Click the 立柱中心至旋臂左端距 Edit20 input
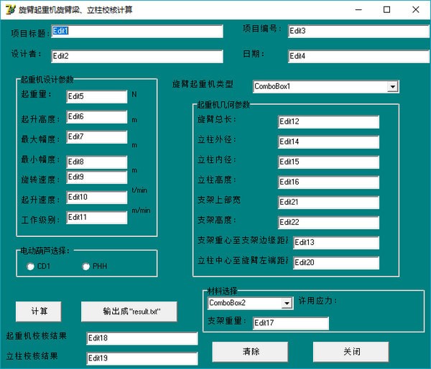The image size is (431, 369). click(336, 263)
